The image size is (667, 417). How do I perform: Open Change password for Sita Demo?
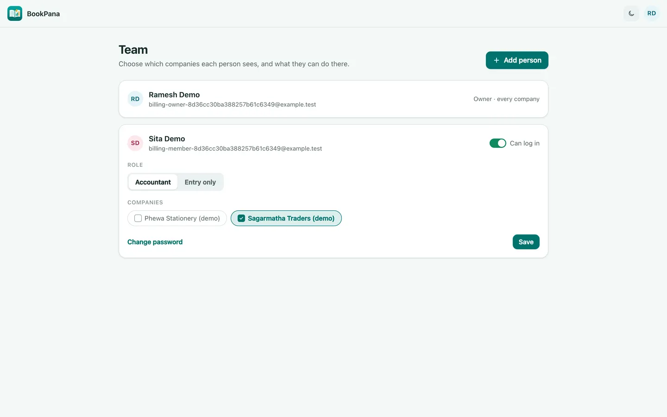pyautogui.click(x=155, y=242)
